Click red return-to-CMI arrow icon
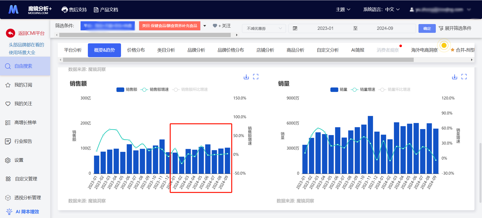This screenshot has height=218, width=482. 11,33
